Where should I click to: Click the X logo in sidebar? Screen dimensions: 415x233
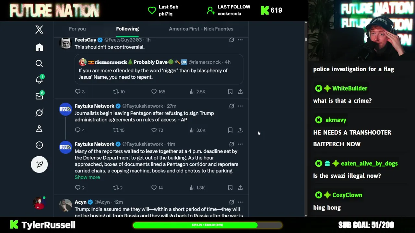(39, 30)
